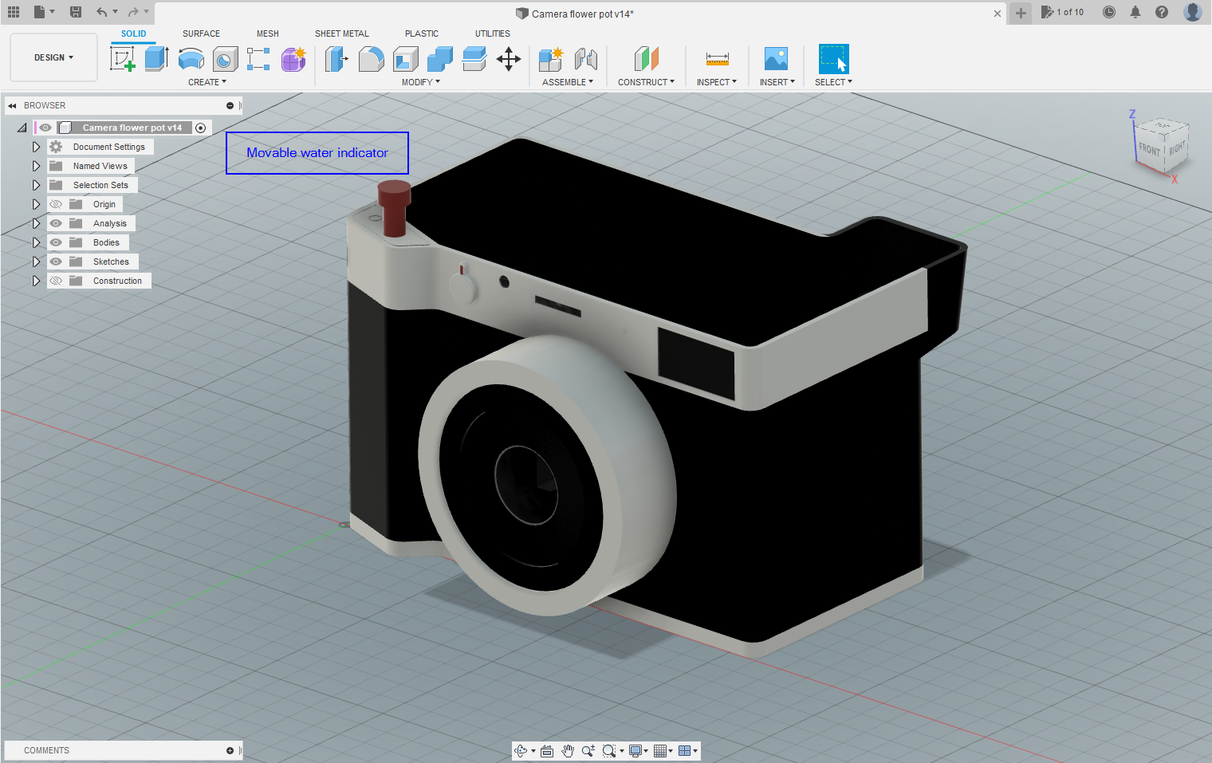The image size is (1212, 763).
Task: Open the Modify dropdown menu
Action: 420,81
